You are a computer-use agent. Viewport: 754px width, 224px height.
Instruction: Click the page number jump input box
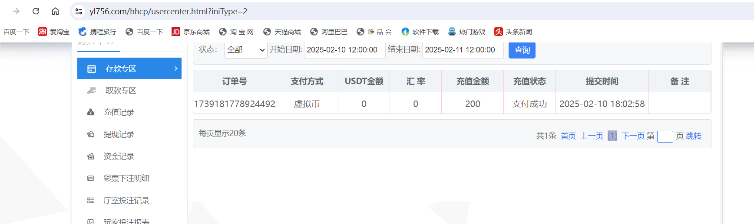click(665, 136)
